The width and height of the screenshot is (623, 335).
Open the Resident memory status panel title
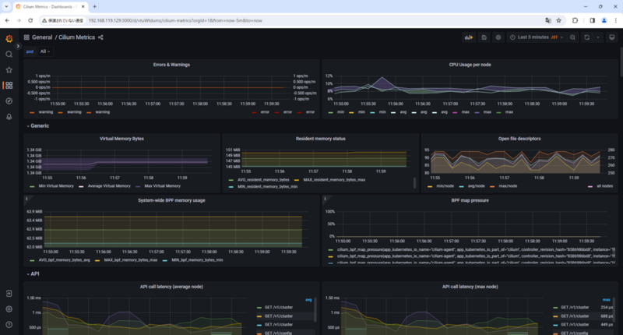(321, 139)
